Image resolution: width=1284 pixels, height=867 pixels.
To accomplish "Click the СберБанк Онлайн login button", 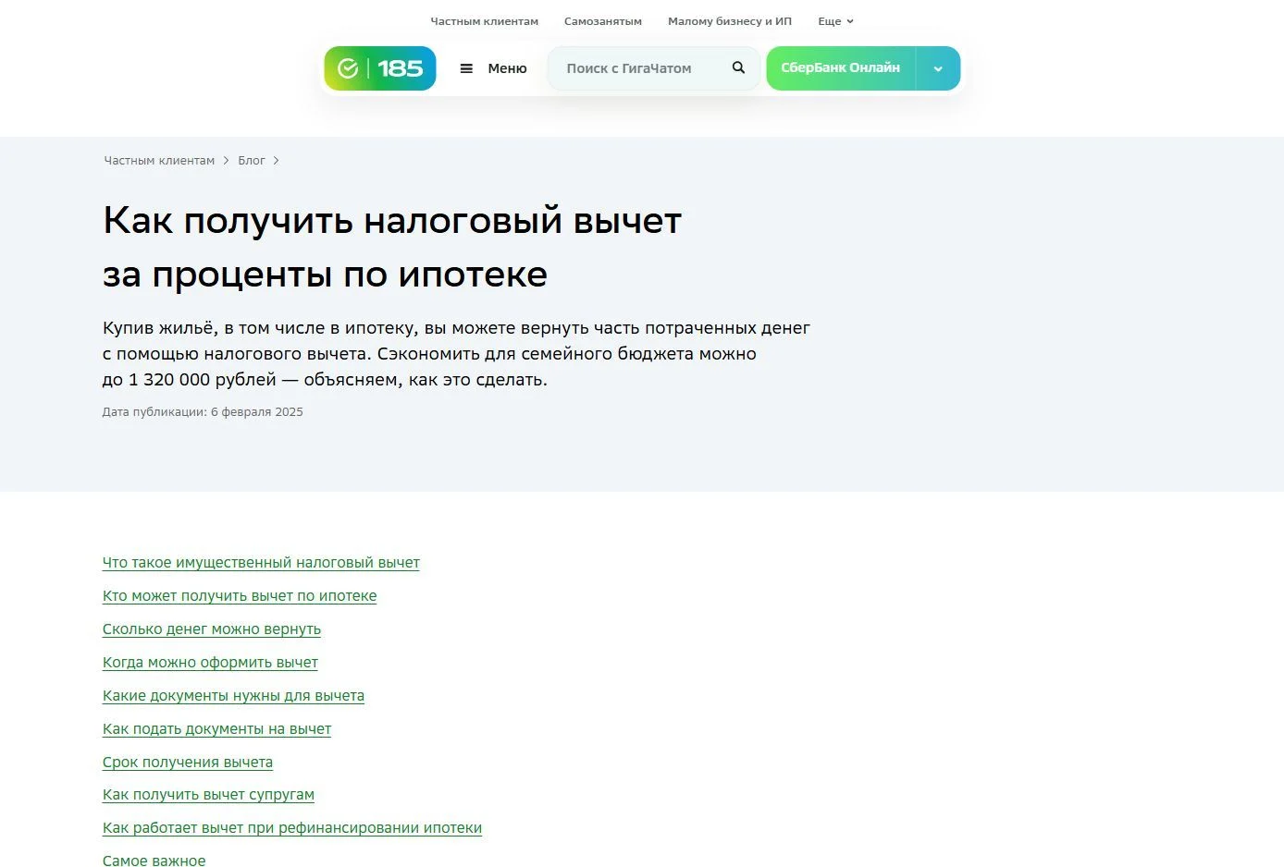I will pos(840,68).
